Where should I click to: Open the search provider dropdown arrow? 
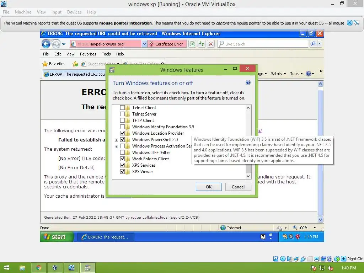pyautogui.click(x=320, y=44)
